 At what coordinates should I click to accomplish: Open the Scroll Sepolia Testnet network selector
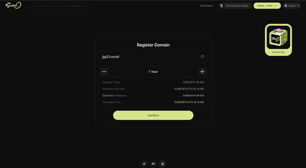point(235,6)
